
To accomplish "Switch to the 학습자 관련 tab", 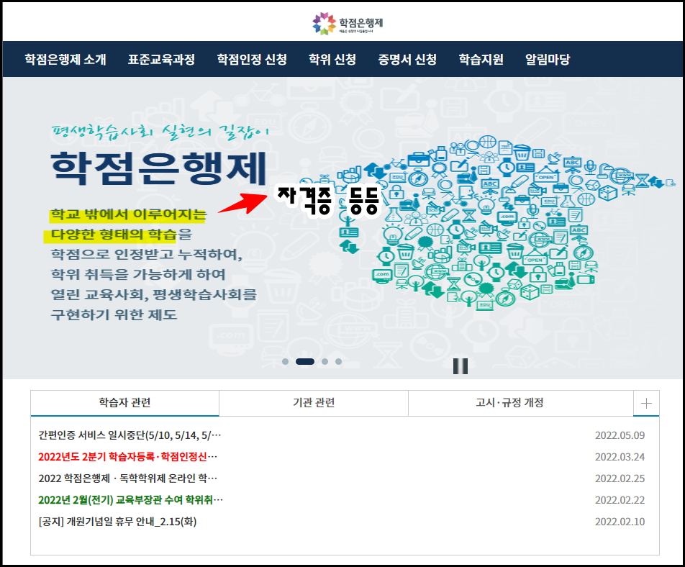I will point(125,403).
